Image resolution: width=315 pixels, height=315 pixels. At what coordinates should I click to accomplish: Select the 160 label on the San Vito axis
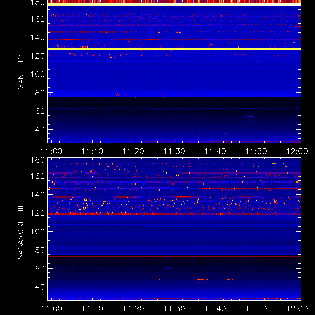point(37,19)
